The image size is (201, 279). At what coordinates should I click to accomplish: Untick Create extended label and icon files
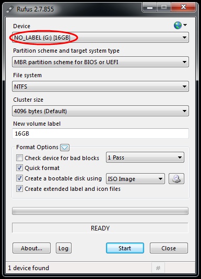coord(19,188)
